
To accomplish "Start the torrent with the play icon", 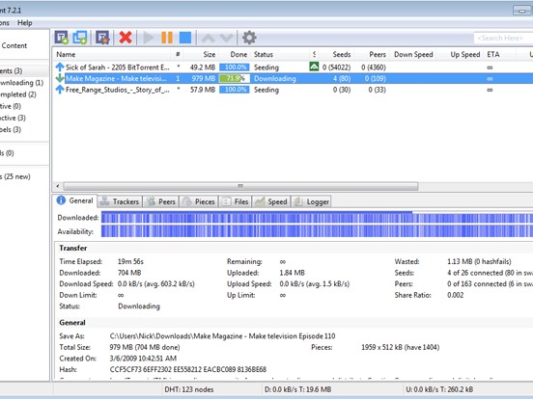I will click(x=148, y=38).
